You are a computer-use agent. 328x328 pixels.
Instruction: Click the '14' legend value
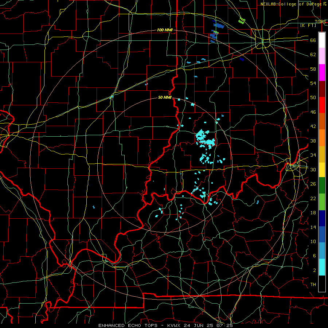coord(313,227)
